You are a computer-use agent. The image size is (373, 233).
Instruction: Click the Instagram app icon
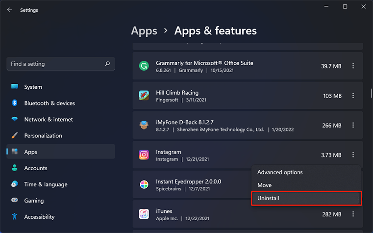click(x=144, y=155)
